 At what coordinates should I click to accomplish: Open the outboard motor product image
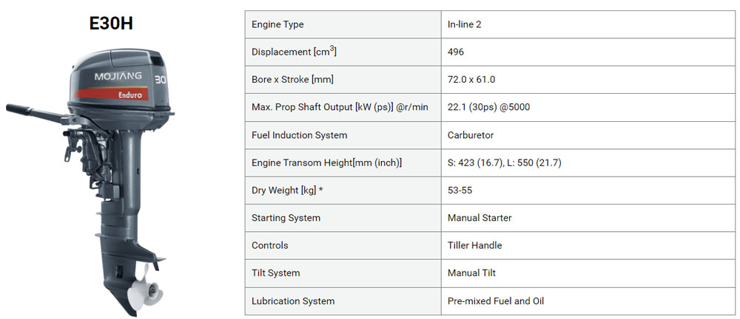coord(90,182)
